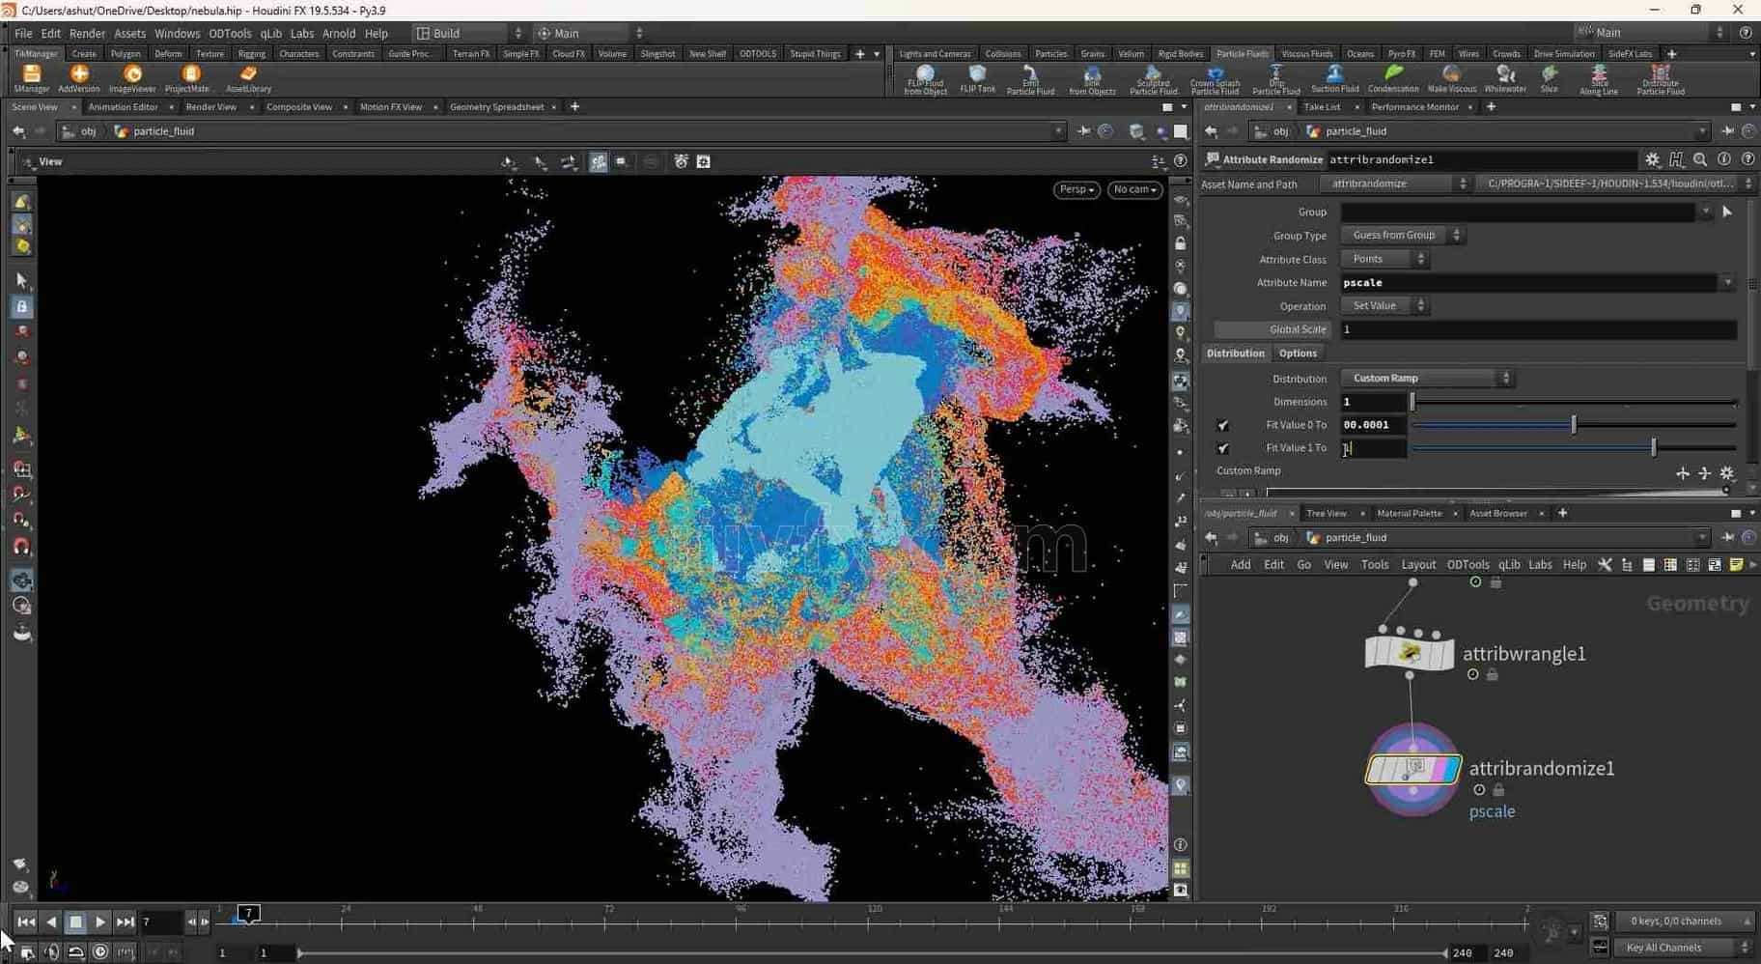The image size is (1761, 964).
Task: Open the Persp viewport menu
Action: pyautogui.click(x=1076, y=189)
